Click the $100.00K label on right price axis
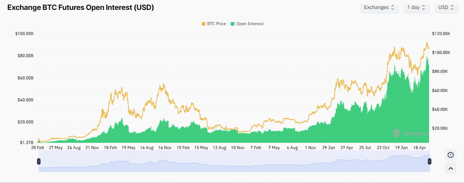 (x=441, y=53)
